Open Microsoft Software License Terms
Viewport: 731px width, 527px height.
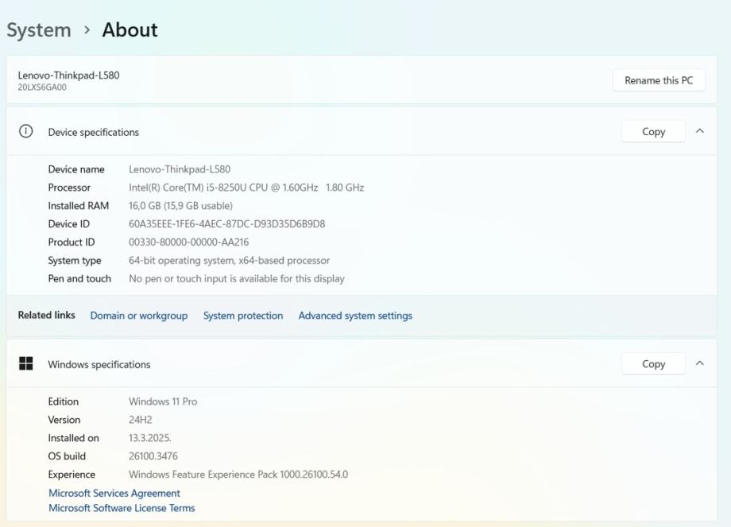coord(122,508)
